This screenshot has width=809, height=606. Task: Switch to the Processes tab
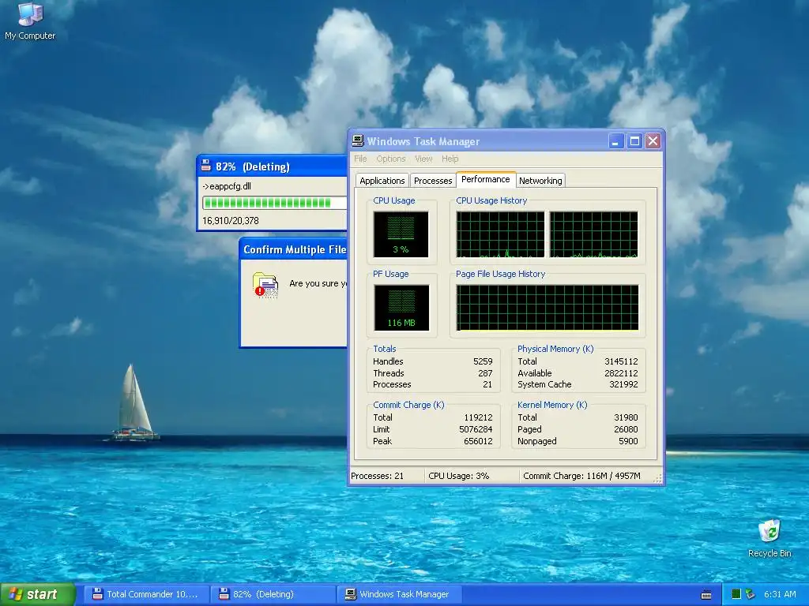tap(433, 181)
